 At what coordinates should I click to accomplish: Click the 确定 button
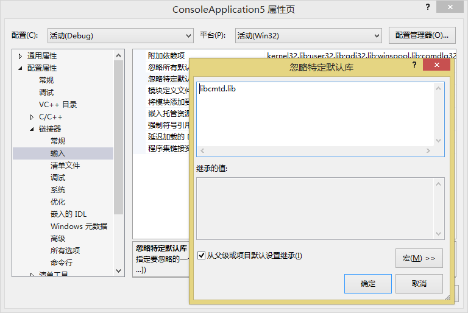click(x=367, y=284)
